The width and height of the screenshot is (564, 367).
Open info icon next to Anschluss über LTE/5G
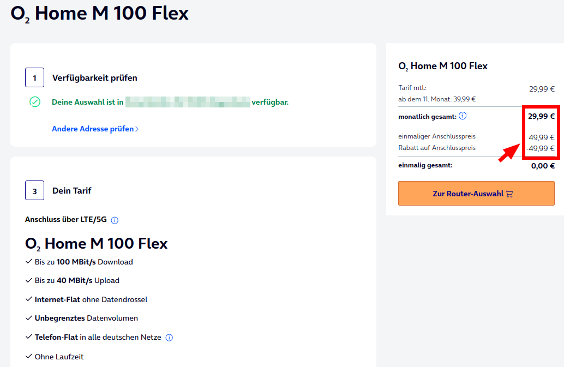coord(115,220)
